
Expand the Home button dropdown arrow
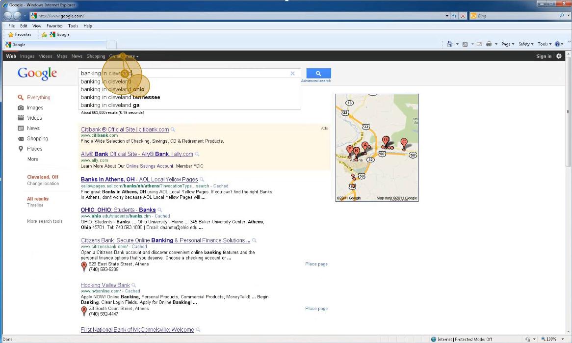click(457, 44)
